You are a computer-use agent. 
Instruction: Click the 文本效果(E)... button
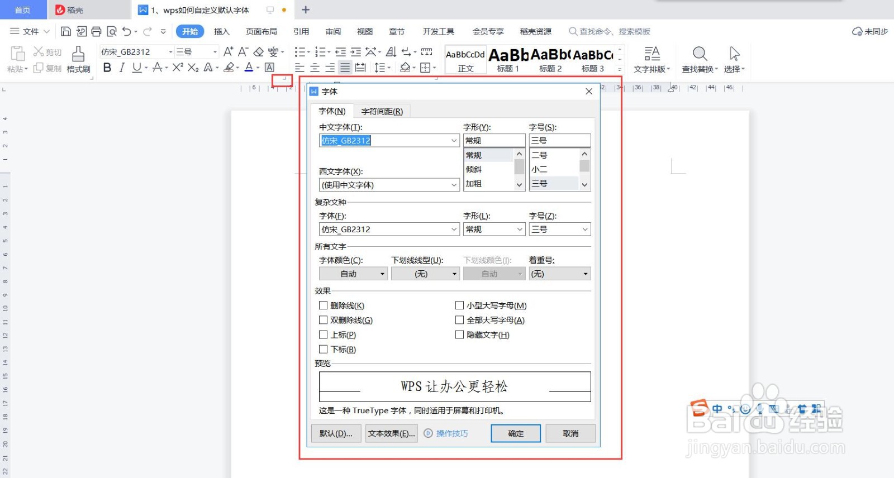pos(391,433)
